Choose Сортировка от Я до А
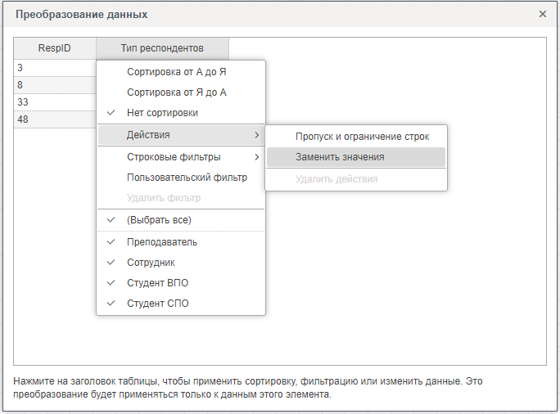 click(176, 92)
